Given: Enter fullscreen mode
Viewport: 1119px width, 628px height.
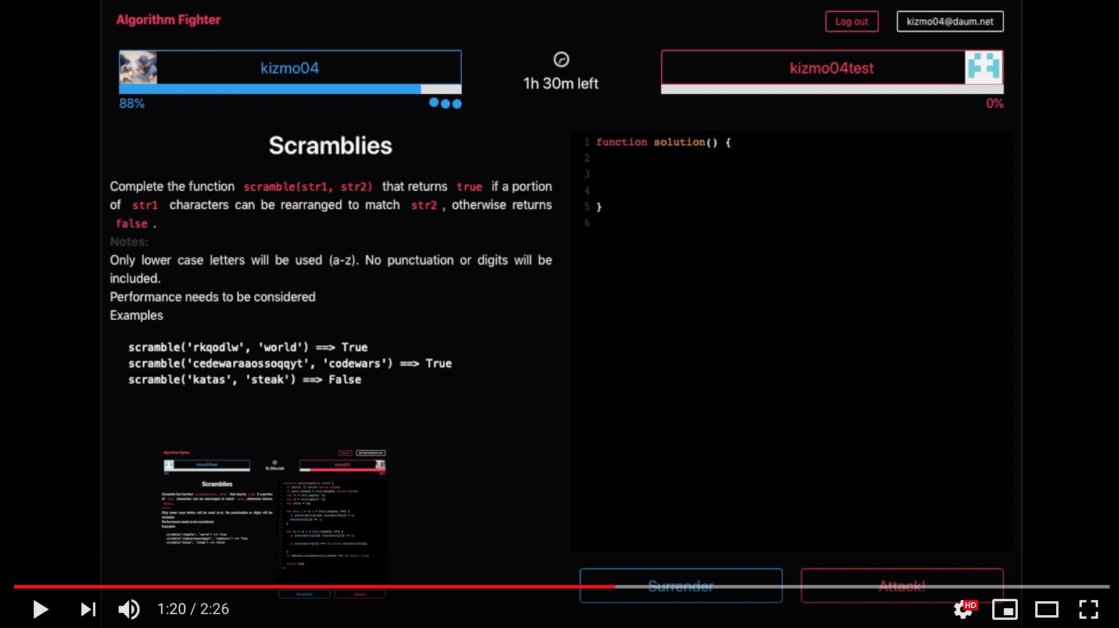Looking at the screenshot, I should pos(1088,609).
